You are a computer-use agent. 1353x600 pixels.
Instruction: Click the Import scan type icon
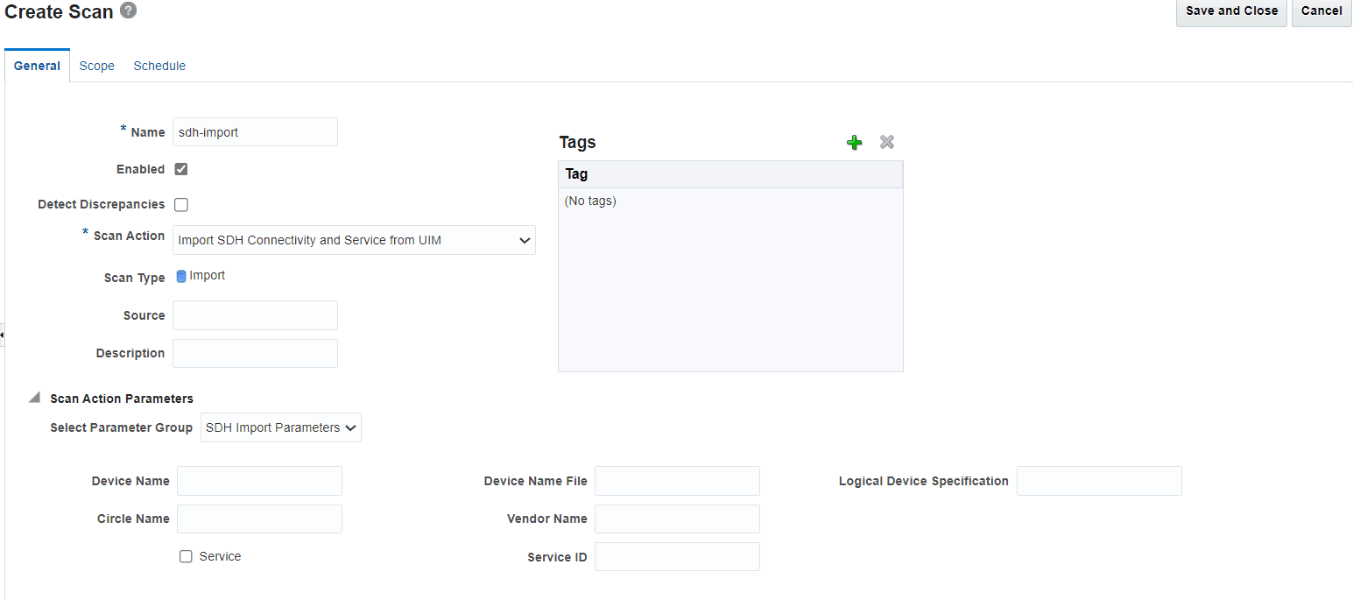click(x=181, y=276)
